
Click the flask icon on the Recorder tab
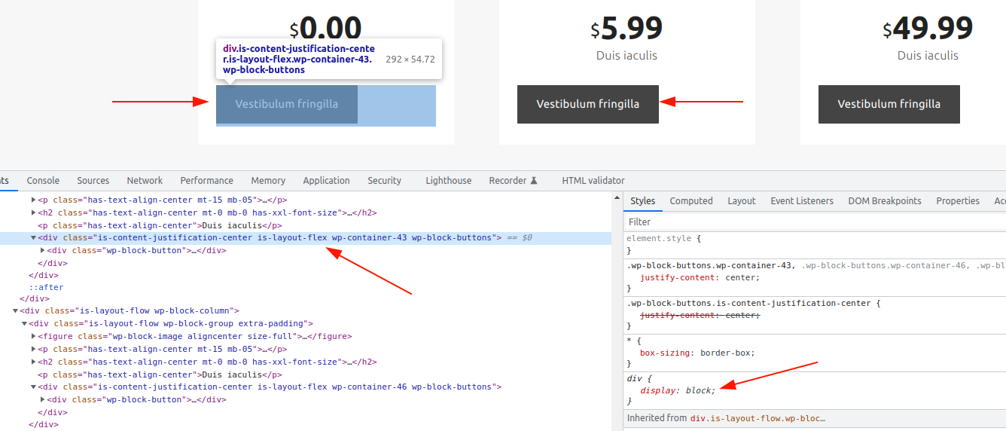click(x=534, y=181)
